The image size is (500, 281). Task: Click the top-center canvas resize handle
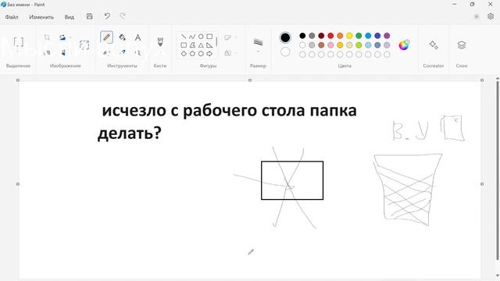point(250,80)
